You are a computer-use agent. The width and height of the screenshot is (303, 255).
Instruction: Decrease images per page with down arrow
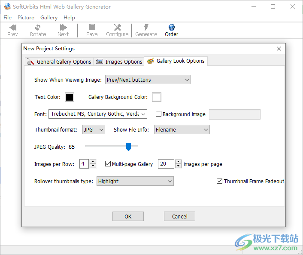coord(179,166)
